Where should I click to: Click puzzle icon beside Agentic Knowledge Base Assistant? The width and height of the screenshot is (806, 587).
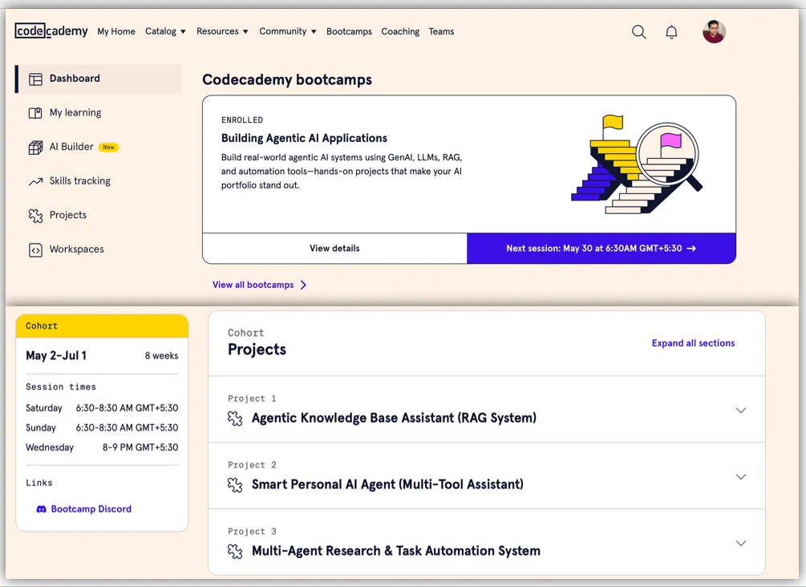pyautogui.click(x=235, y=419)
